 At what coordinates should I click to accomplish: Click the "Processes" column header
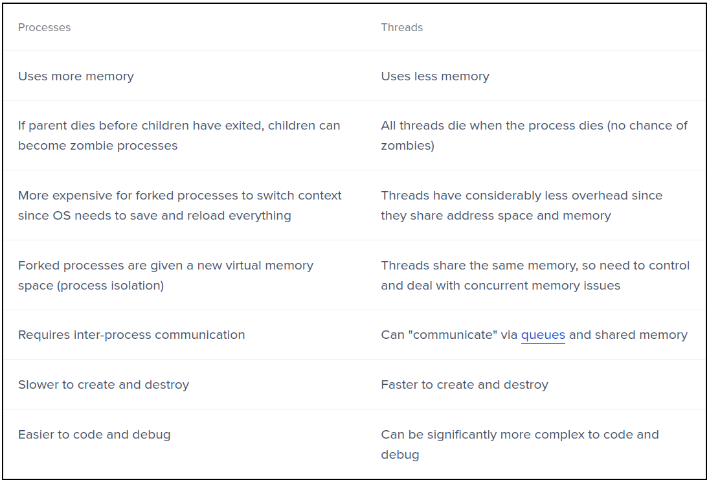click(x=44, y=27)
